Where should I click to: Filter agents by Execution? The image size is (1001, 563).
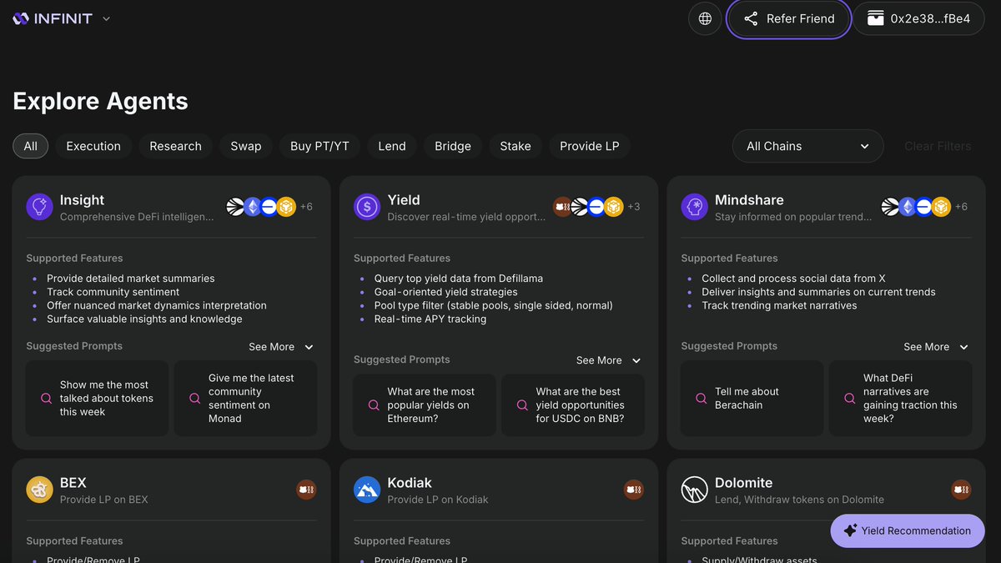pos(93,146)
